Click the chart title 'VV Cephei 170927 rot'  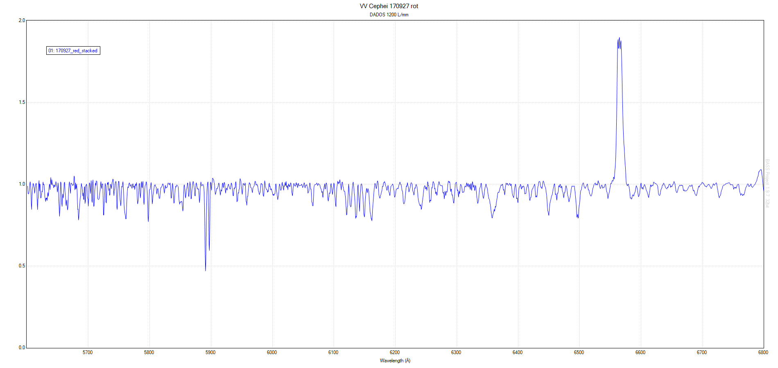click(x=389, y=6)
